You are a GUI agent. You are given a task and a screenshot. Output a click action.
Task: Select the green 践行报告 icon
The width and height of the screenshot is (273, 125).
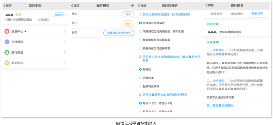coord(7,52)
